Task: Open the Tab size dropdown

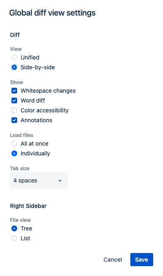Action: [39, 180]
